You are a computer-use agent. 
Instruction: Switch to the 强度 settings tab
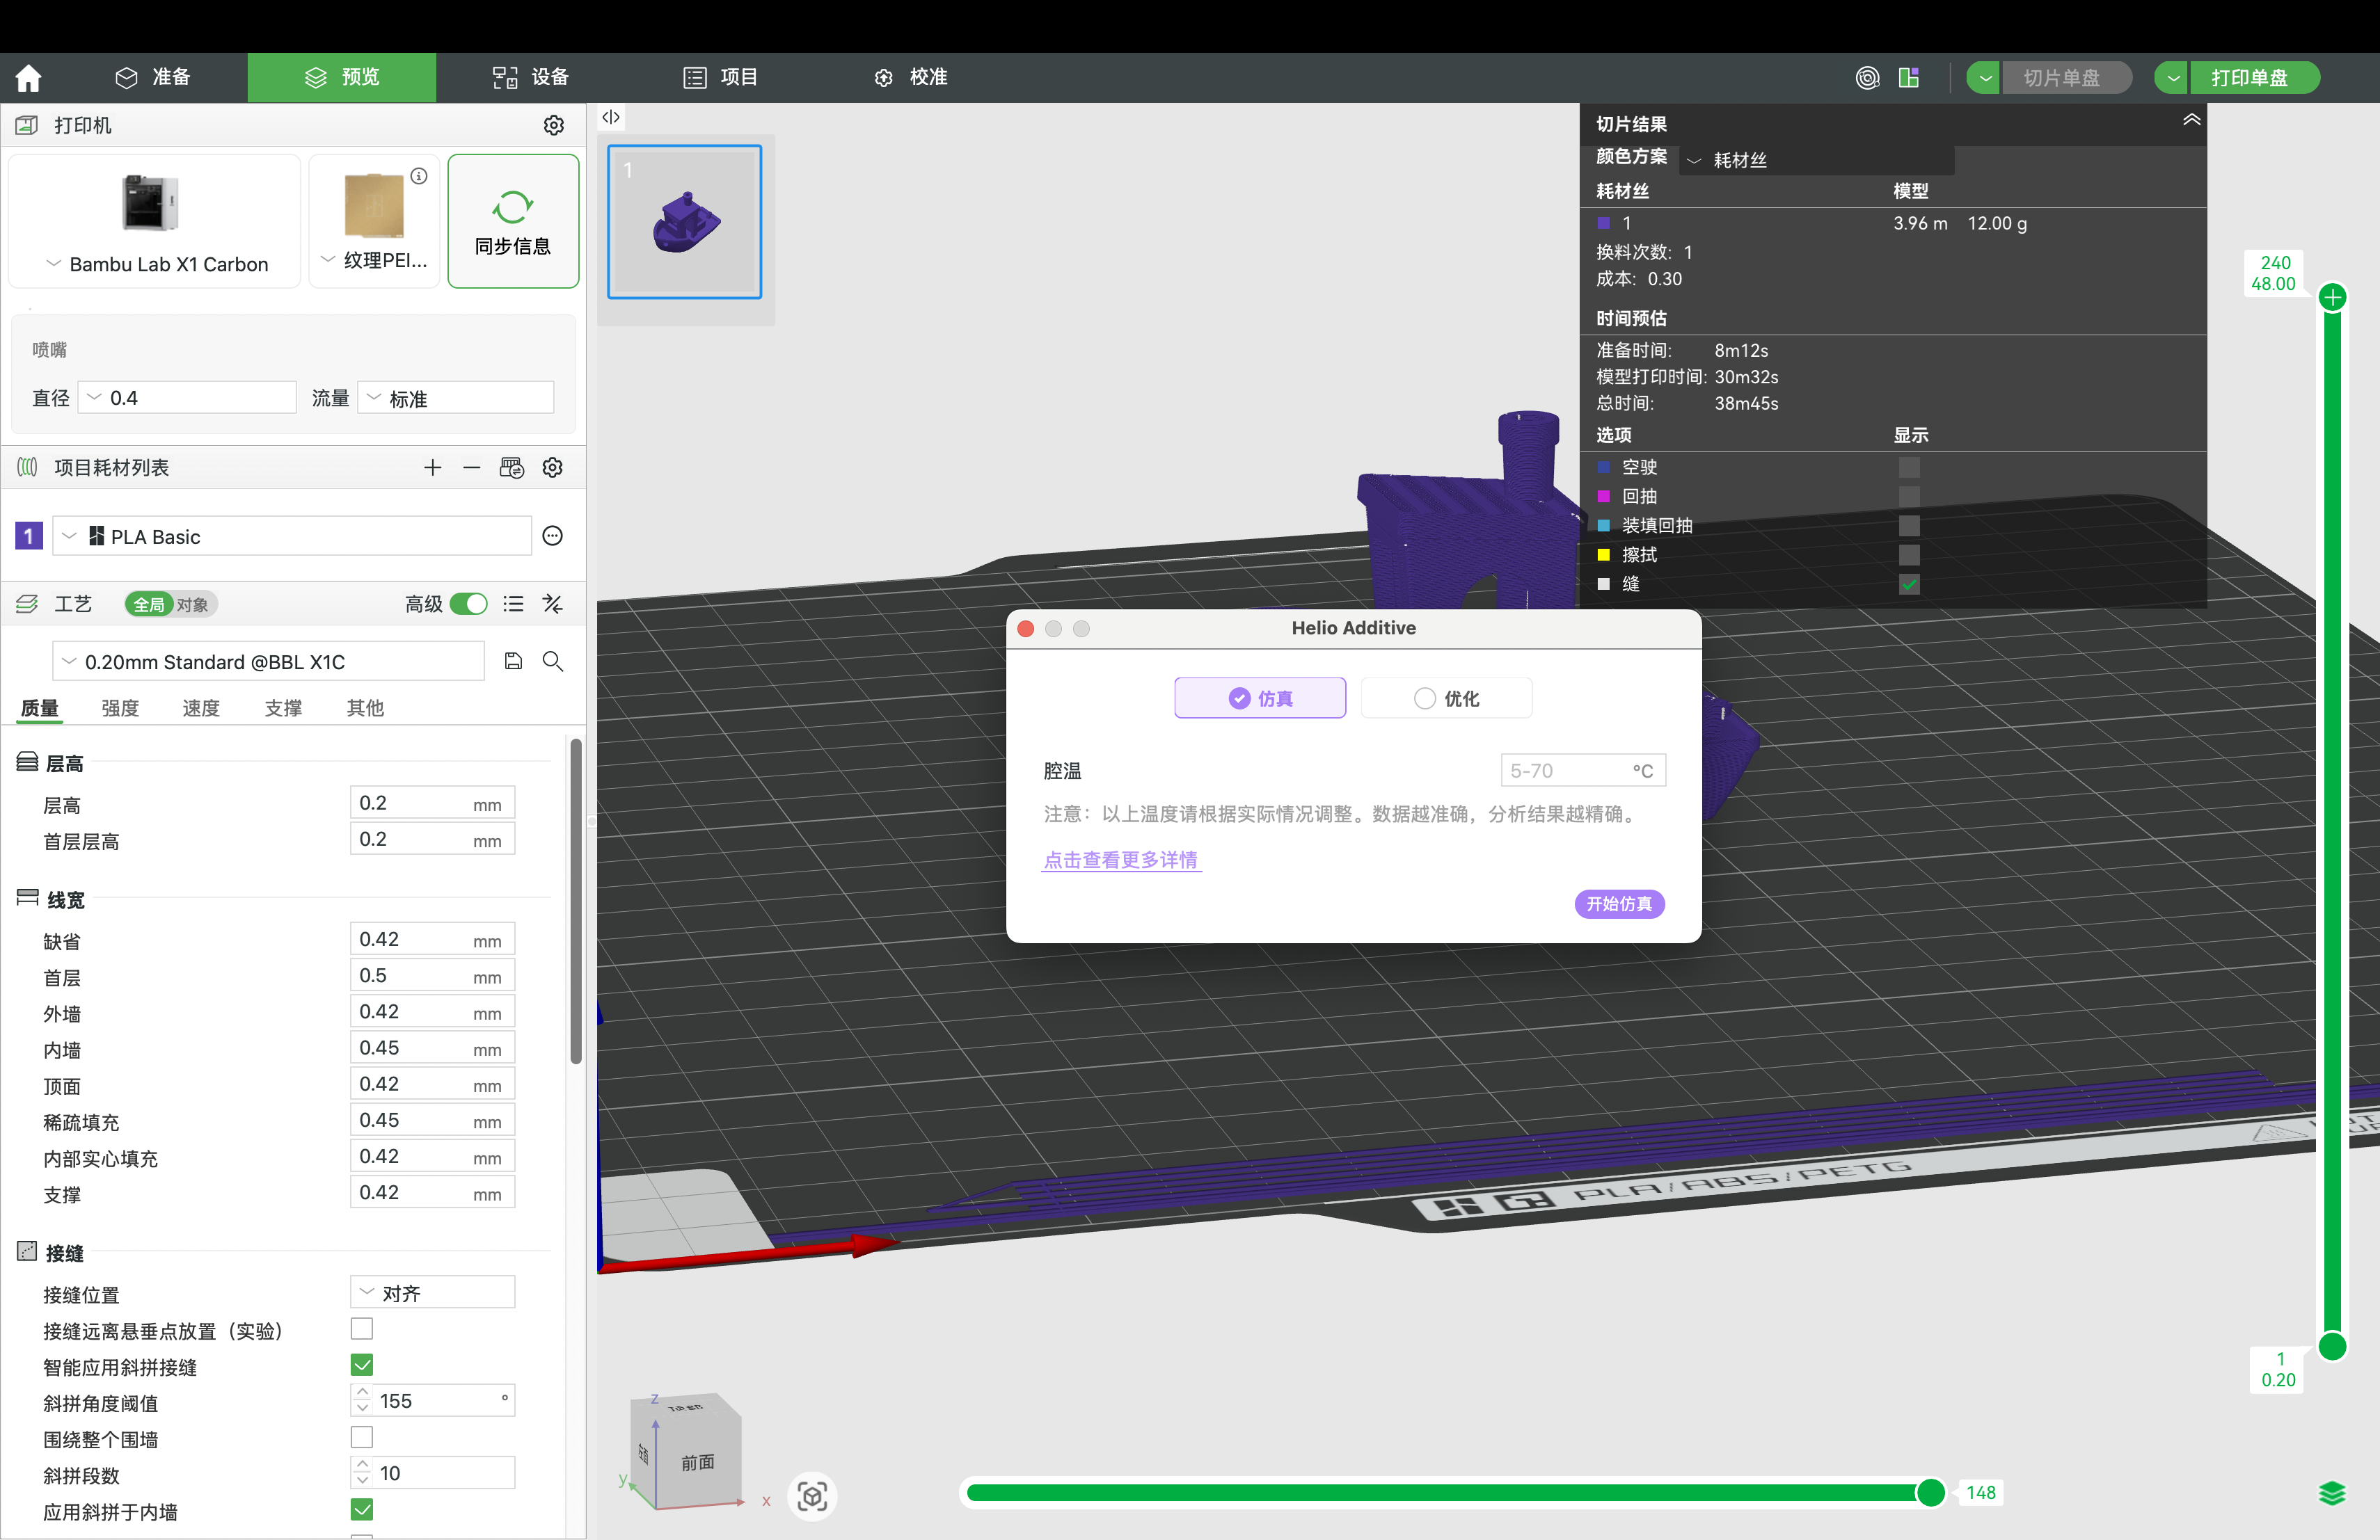click(120, 707)
